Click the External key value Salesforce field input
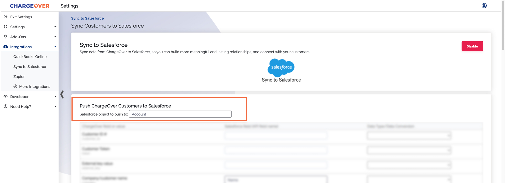 click(276, 165)
